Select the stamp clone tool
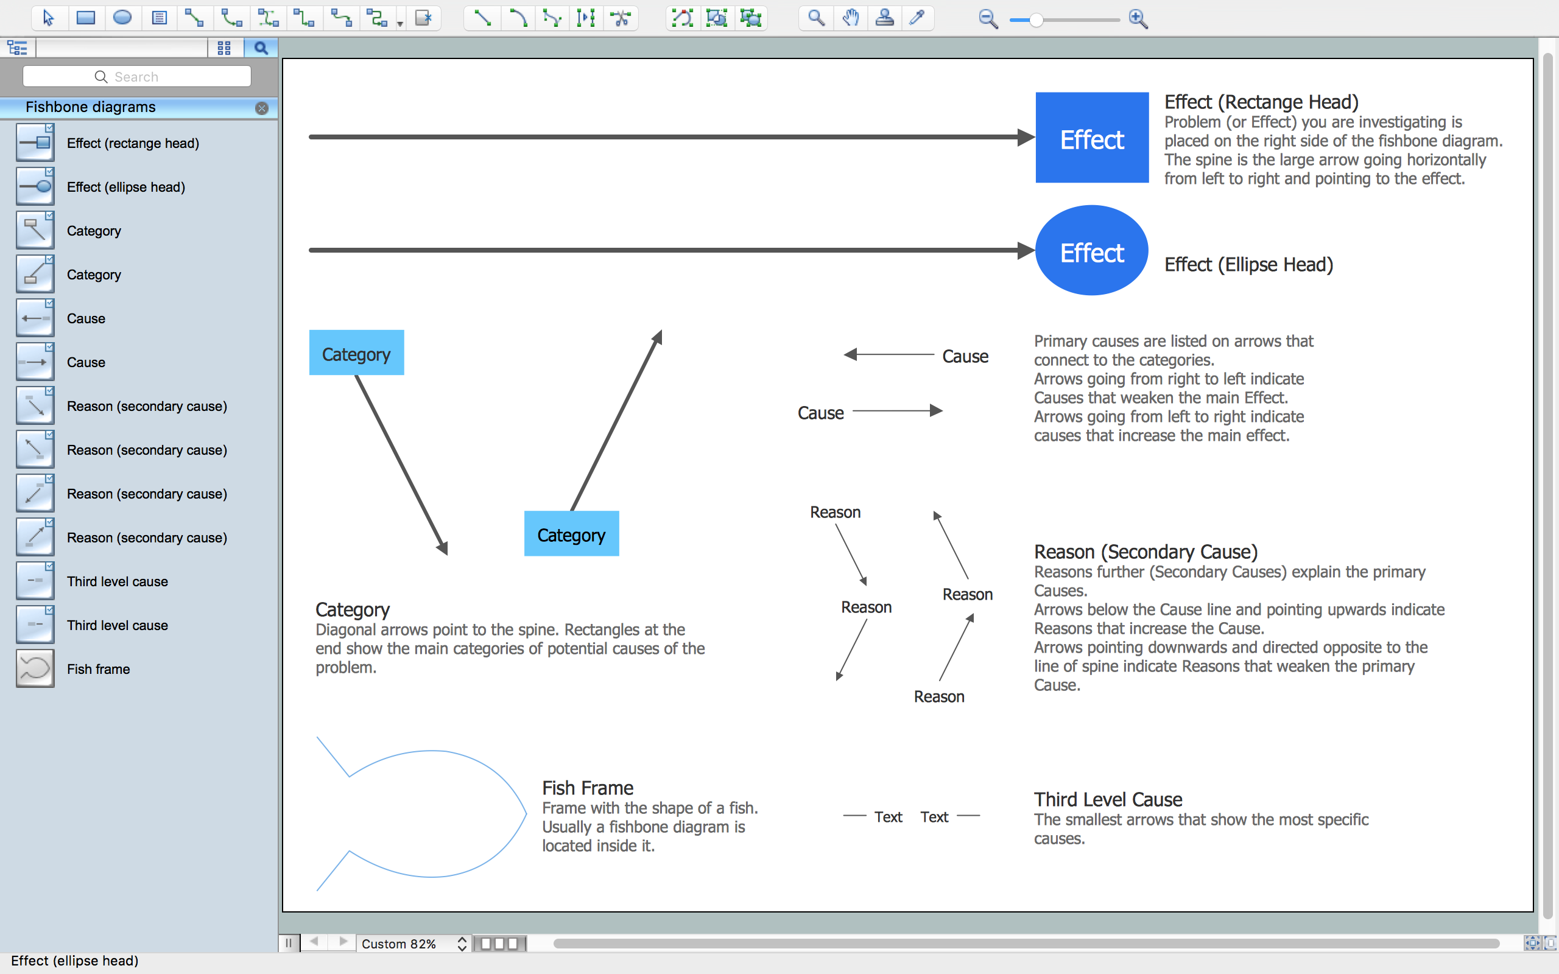Image resolution: width=1559 pixels, height=974 pixels. (885, 18)
